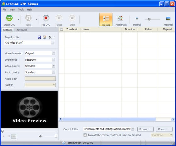Screen dimensions: 176x146
Task: Click the horizontal scrollbar right arrow
Action: pyautogui.click(x=173, y=119)
